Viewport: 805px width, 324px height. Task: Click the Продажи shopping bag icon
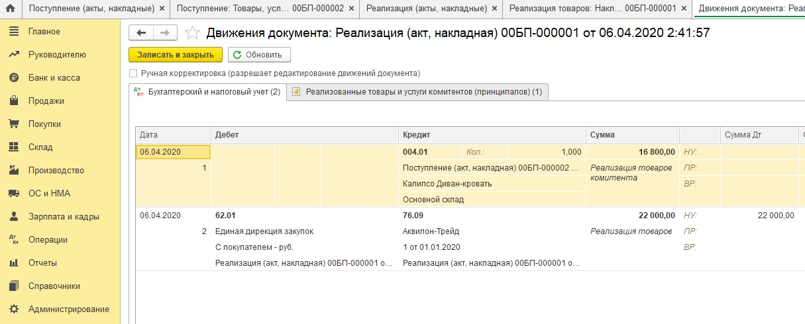(13, 101)
